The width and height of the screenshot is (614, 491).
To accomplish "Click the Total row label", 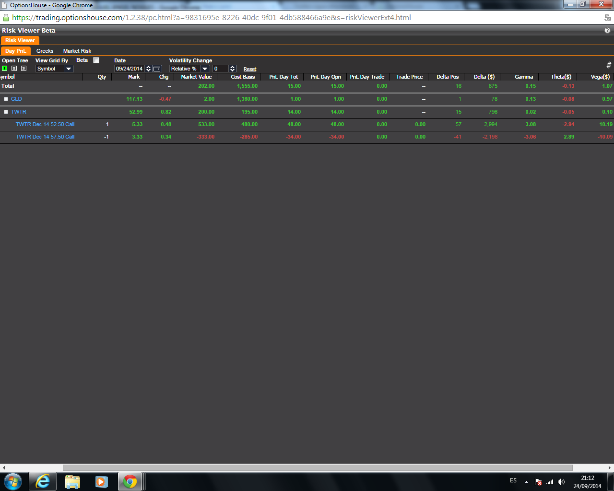I will 8,86.
